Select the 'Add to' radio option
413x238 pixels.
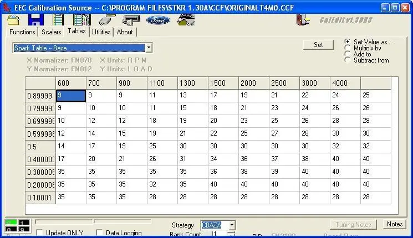click(x=347, y=54)
